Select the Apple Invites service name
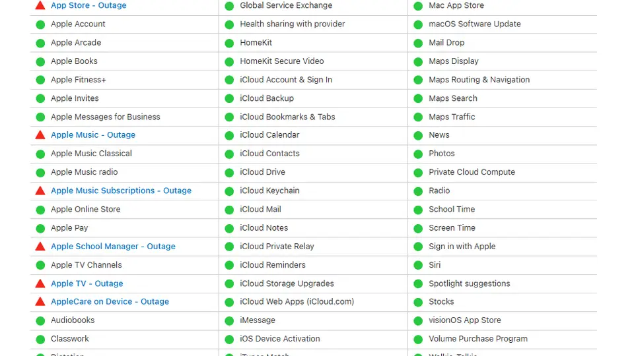 tap(75, 98)
